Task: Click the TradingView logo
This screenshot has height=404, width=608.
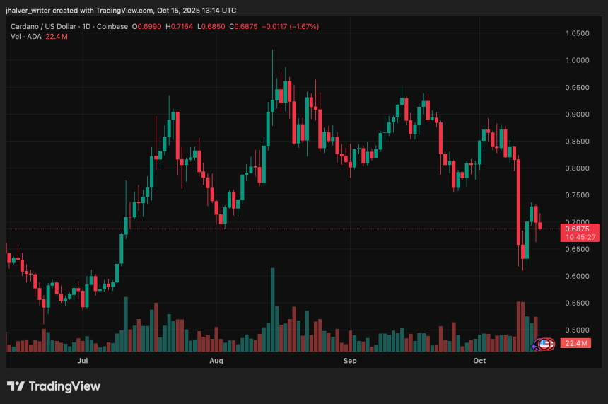Action: (16, 386)
